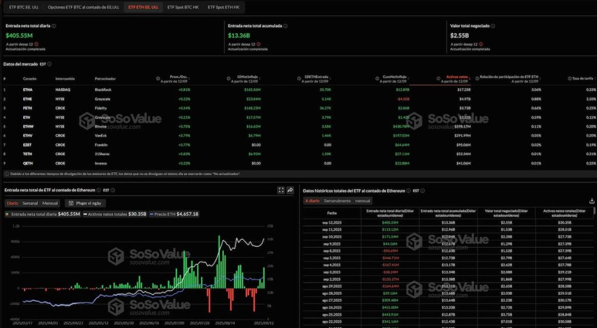Screen dimensions: 597x328
Task: Click red alert icon under $13.36B
Action: [x=258, y=44]
